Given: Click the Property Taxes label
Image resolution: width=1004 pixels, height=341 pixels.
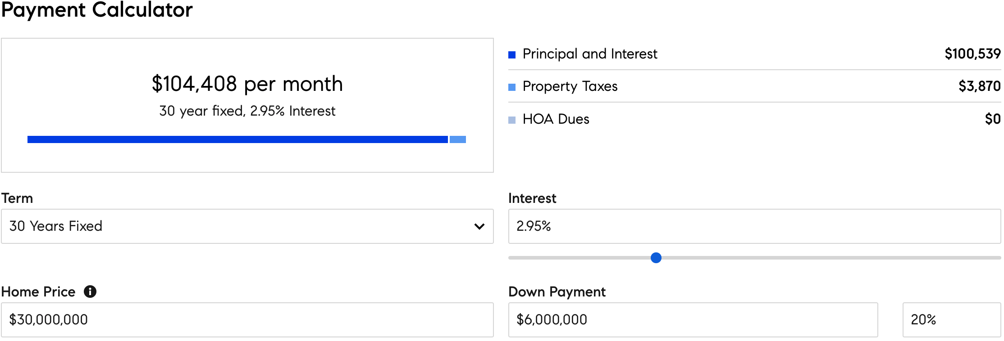Looking at the screenshot, I should coord(570,86).
